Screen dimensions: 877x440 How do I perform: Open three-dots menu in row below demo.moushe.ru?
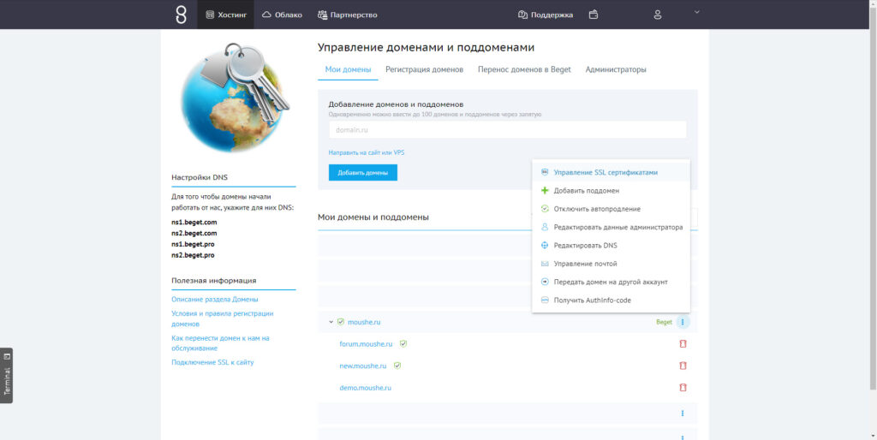(x=683, y=413)
